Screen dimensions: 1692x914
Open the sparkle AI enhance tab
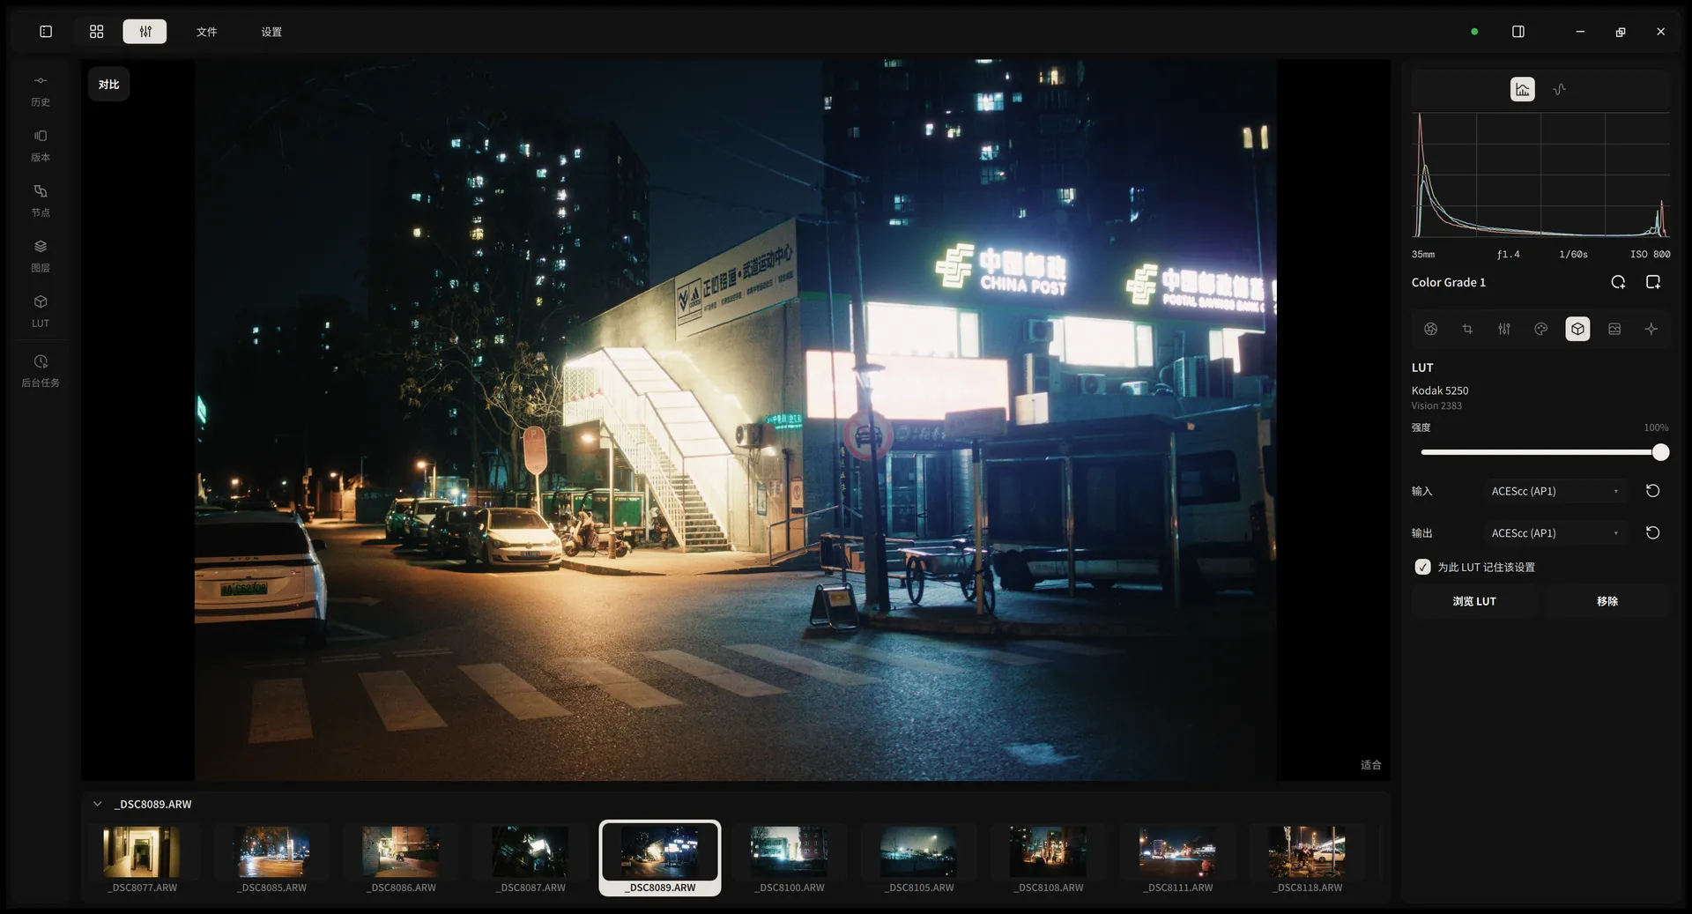tap(1651, 329)
